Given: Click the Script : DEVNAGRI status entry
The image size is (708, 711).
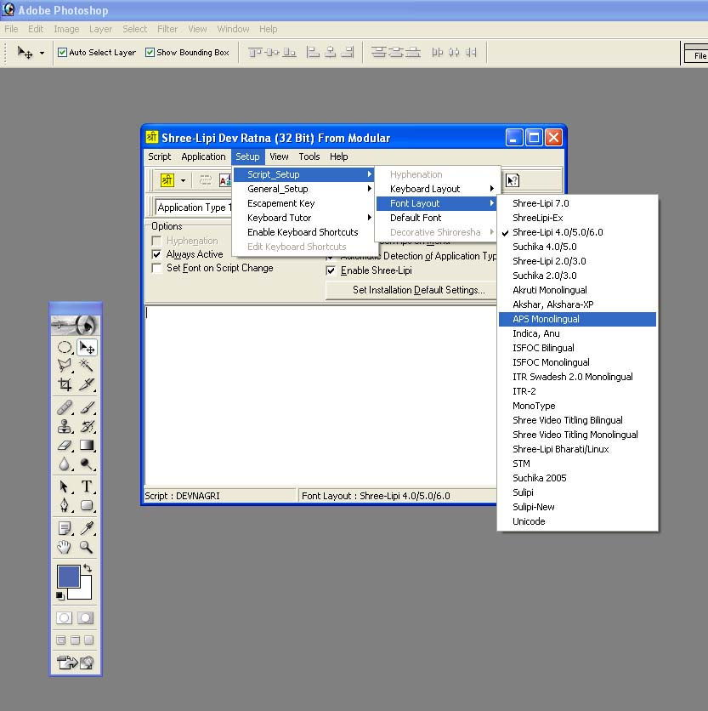Looking at the screenshot, I should [x=220, y=496].
